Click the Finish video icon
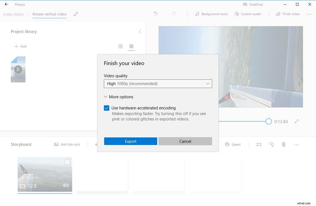Image resolution: width=316 pixels, height=206 pixels. coord(278,14)
